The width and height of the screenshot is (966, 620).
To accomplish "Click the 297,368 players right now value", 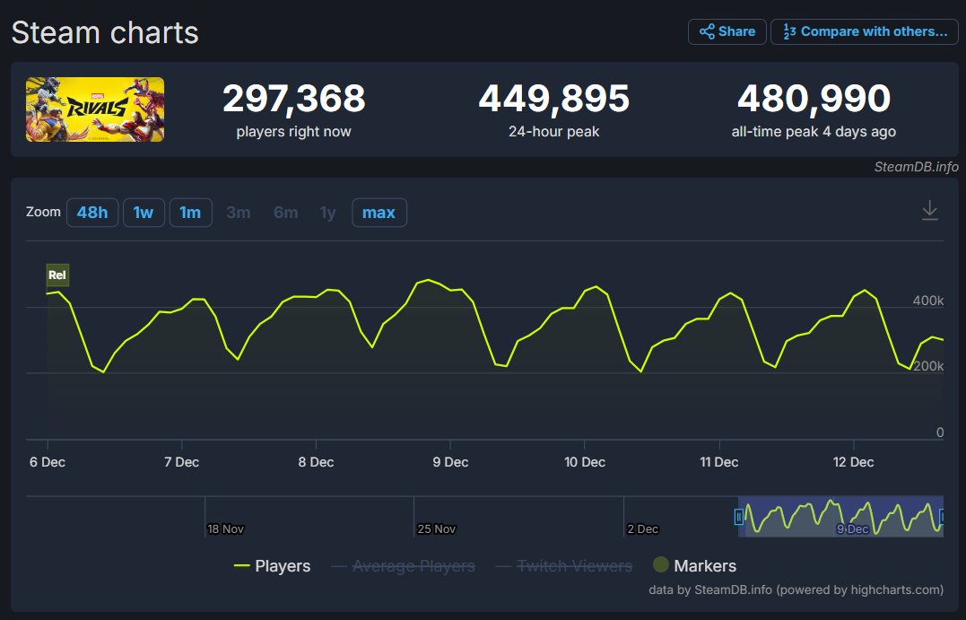I will [294, 99].
